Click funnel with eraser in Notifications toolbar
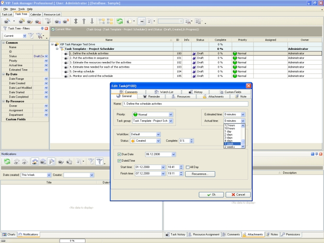 91,161
